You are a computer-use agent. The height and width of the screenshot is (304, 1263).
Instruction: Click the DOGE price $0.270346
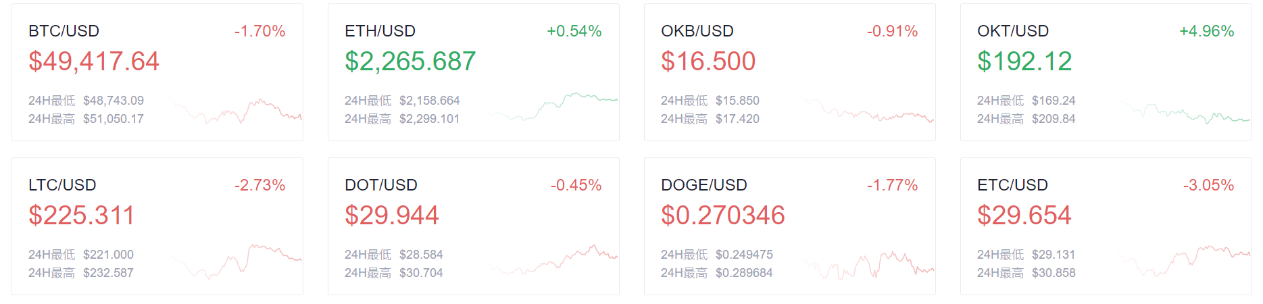(x=723, y=216)
